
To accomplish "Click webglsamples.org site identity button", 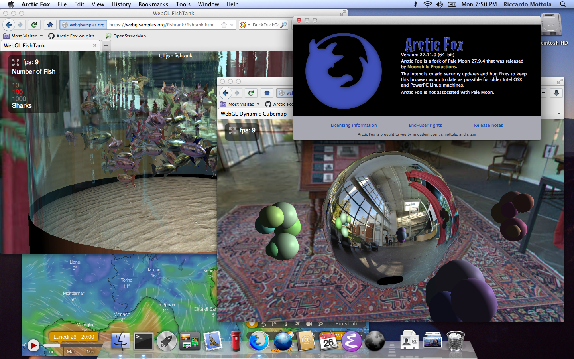I will 83,25.
